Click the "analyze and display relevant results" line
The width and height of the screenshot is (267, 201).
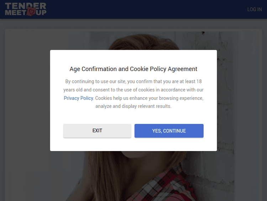(x=133, y=106)
